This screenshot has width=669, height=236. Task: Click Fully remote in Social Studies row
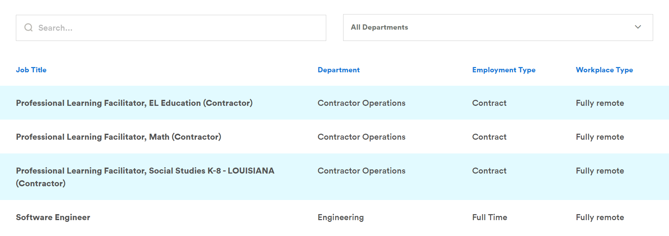(600, 171)
